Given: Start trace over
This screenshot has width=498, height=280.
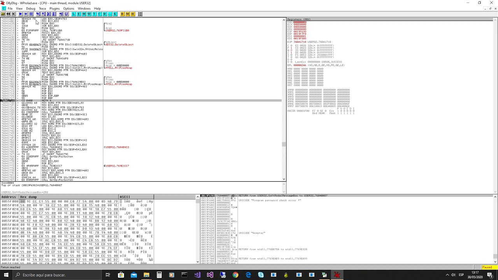Looking at the screenshot, I should point(54,14).
